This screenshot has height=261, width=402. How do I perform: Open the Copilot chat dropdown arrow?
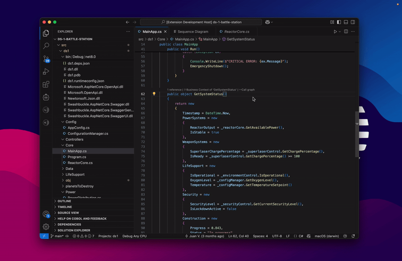(x=272, y=22)
